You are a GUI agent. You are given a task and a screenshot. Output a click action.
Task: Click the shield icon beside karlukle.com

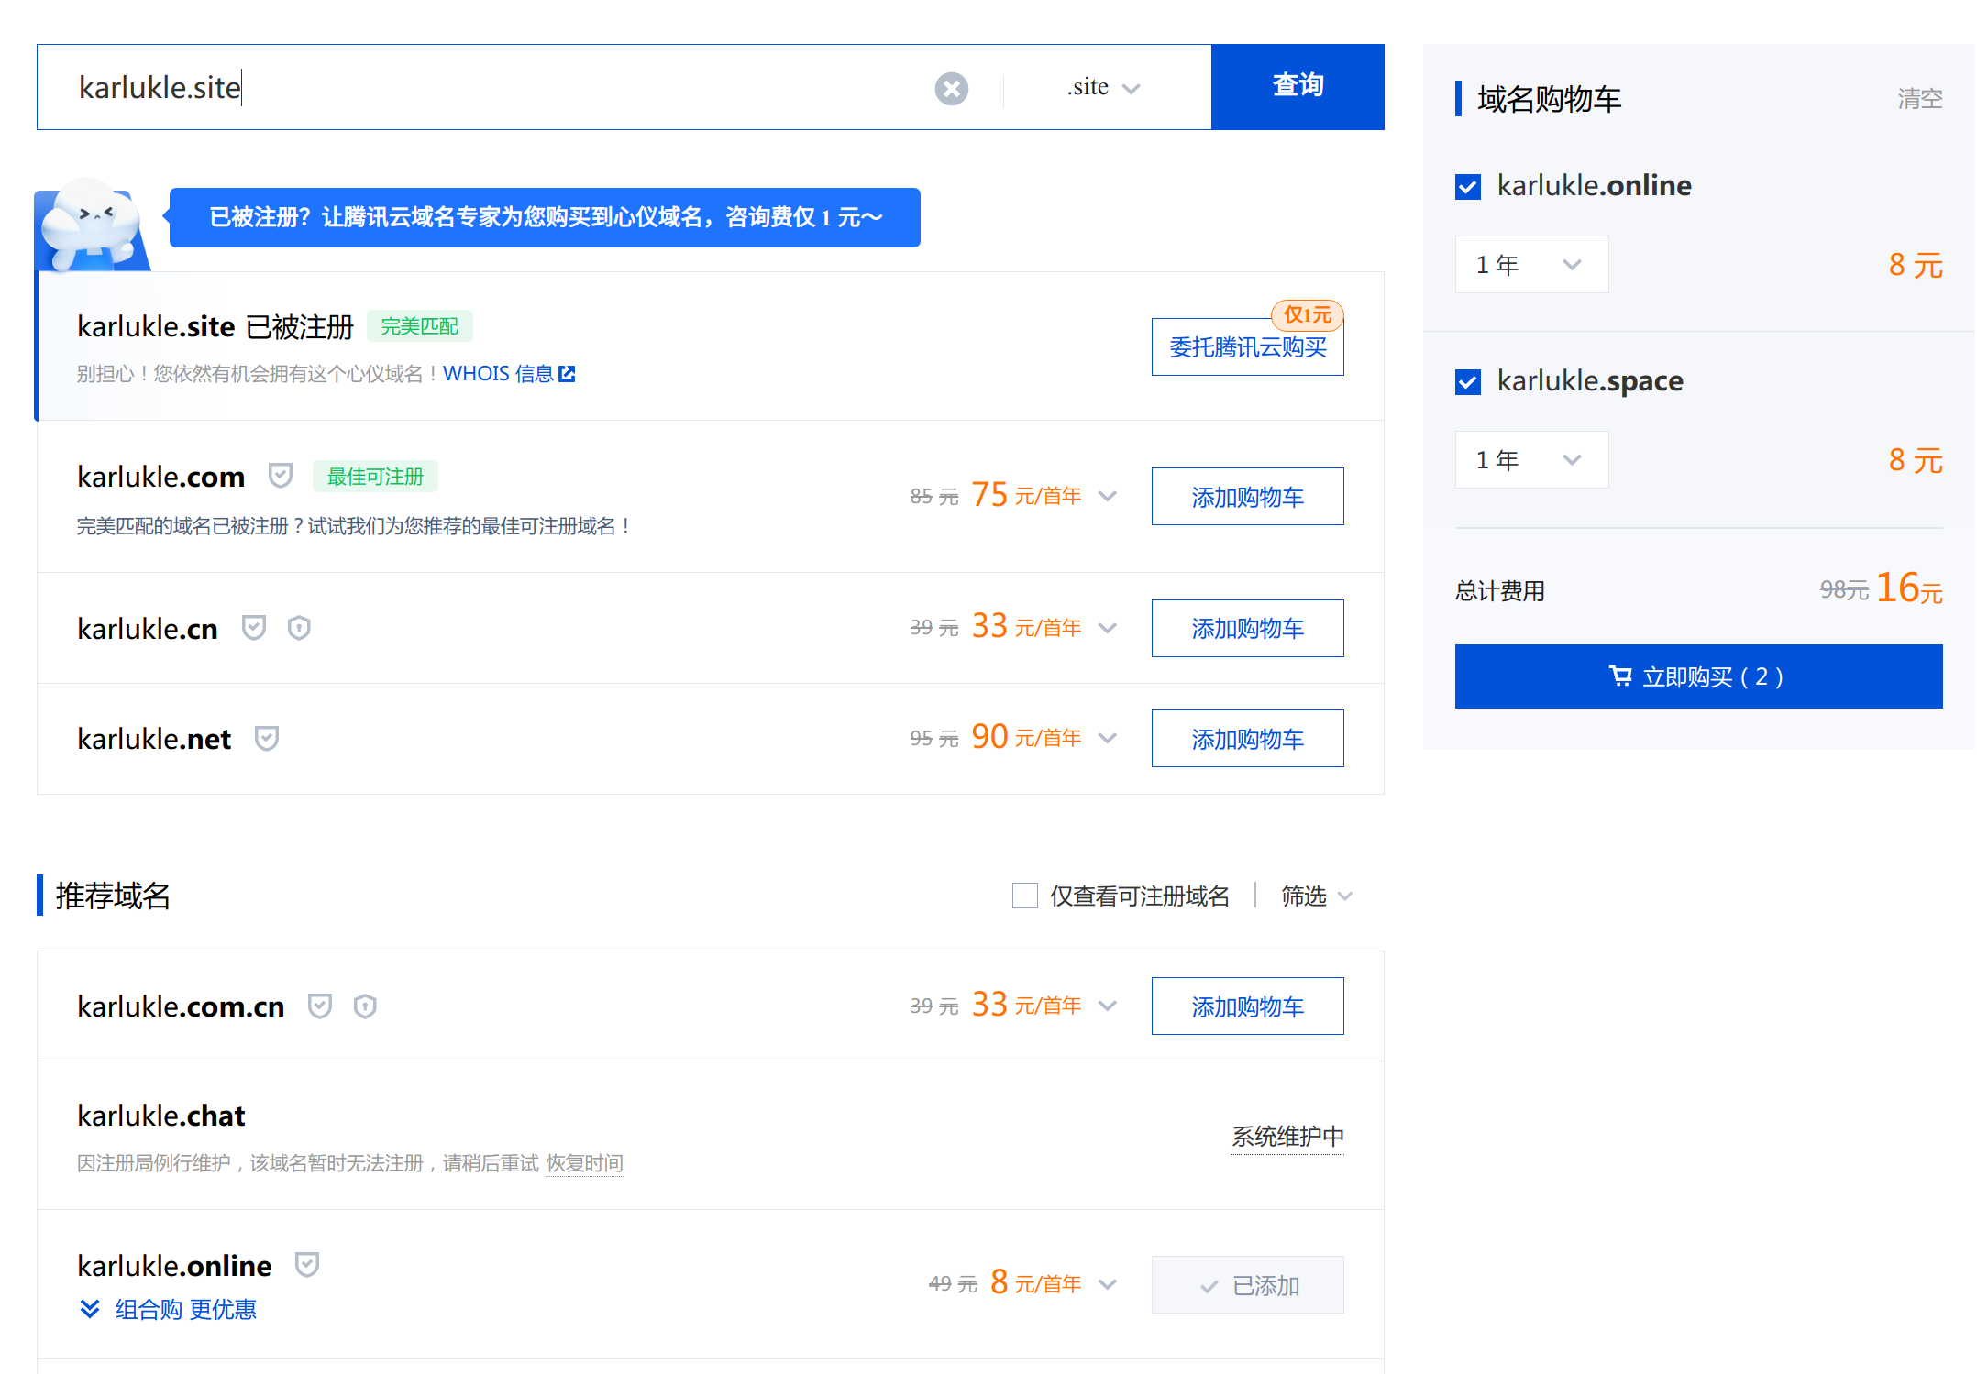[x=280, y=476]
